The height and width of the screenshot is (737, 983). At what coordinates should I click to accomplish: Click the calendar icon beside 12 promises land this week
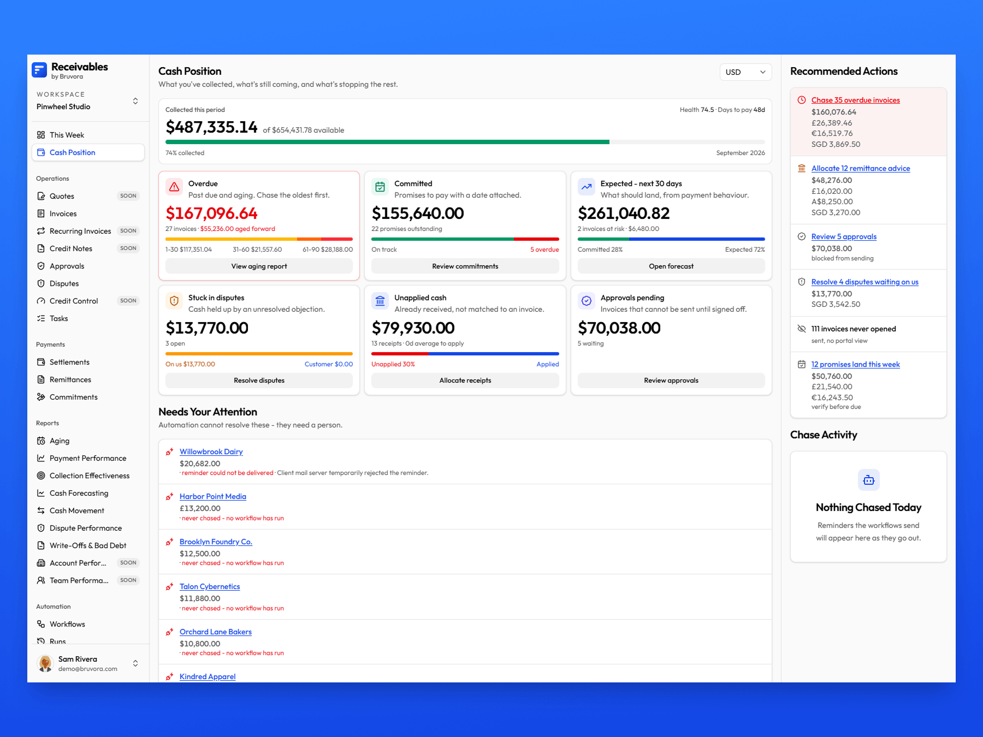pyautogui.click(x=802, y=364)
